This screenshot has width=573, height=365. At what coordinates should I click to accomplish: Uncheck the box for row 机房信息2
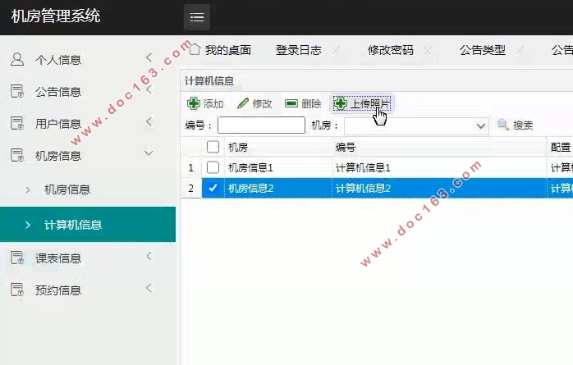(213, 188)
